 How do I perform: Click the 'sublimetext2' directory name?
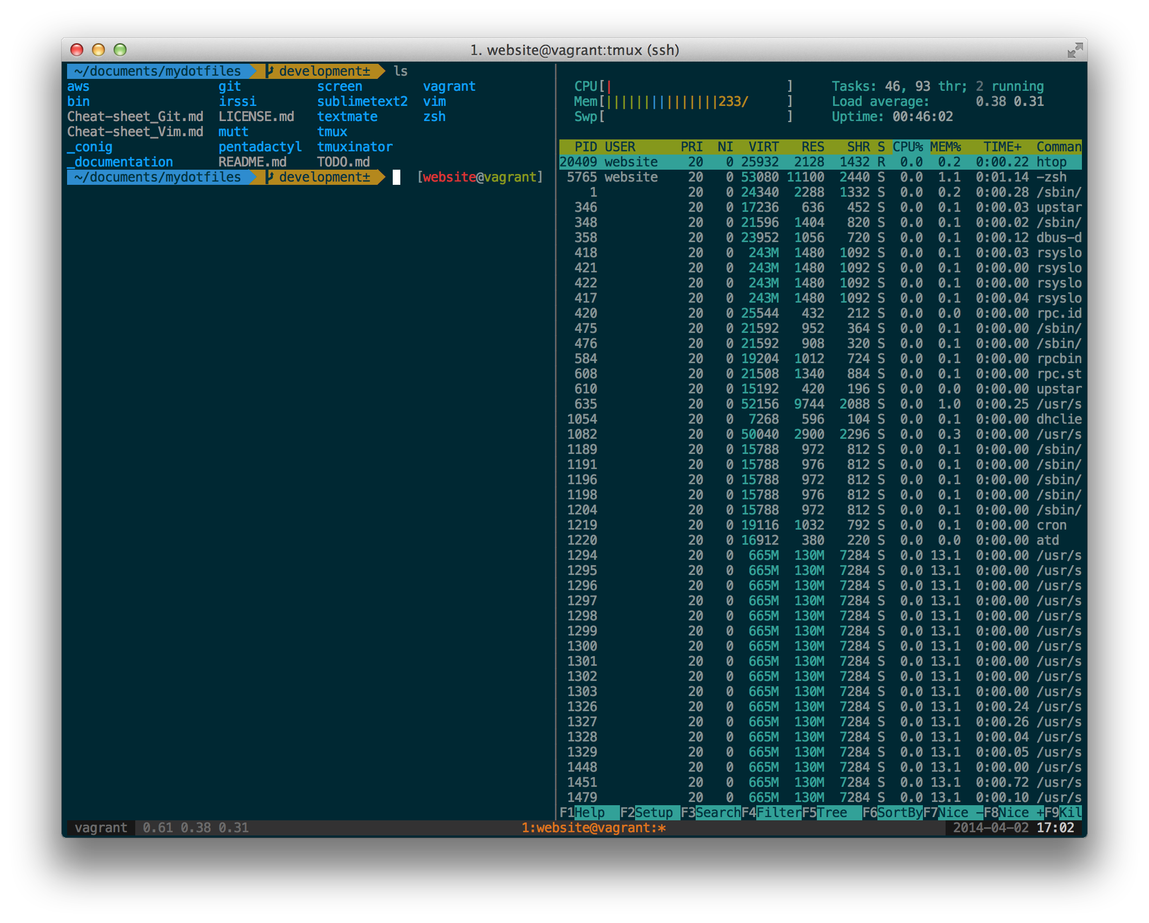click(x=362, y=102)
